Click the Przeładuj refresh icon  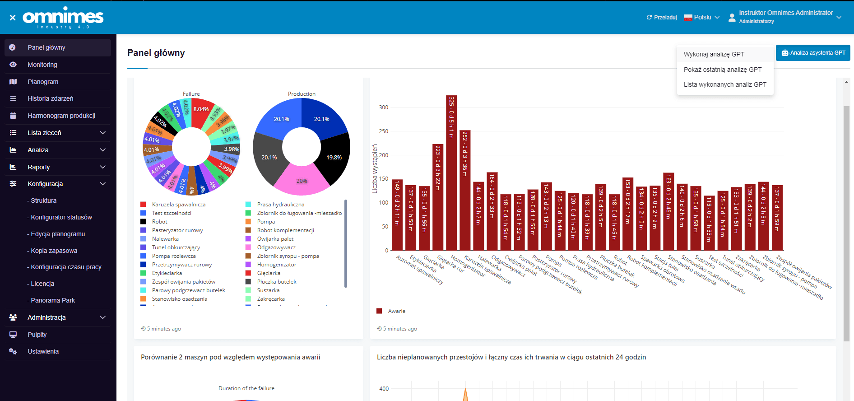(649, 17)
